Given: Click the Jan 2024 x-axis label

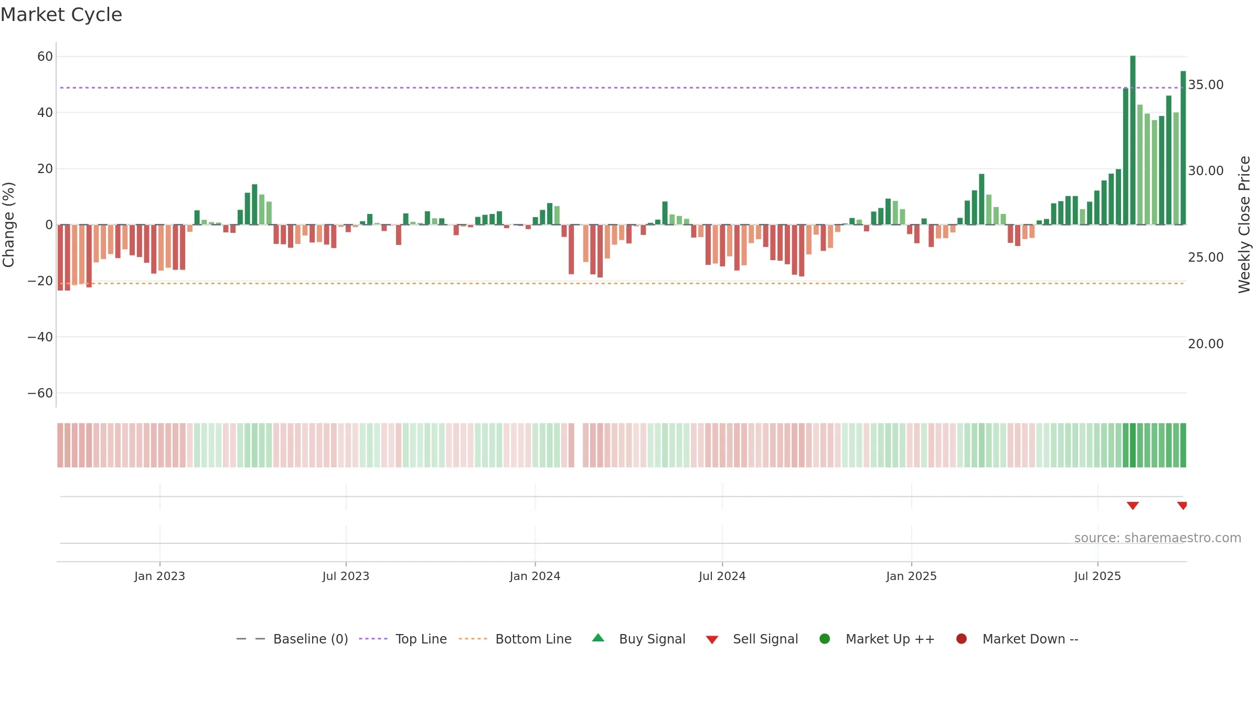Looking at the screenshot, I should 535,576.
